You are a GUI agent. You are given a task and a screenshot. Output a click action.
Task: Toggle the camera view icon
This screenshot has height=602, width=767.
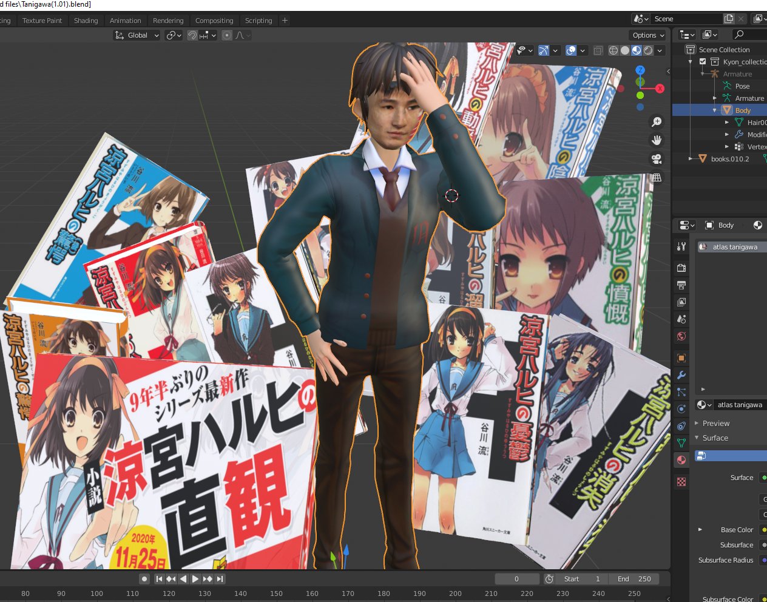coord(657,159)
